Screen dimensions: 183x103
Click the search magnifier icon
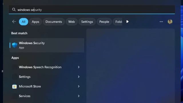(x=14, y=9)
